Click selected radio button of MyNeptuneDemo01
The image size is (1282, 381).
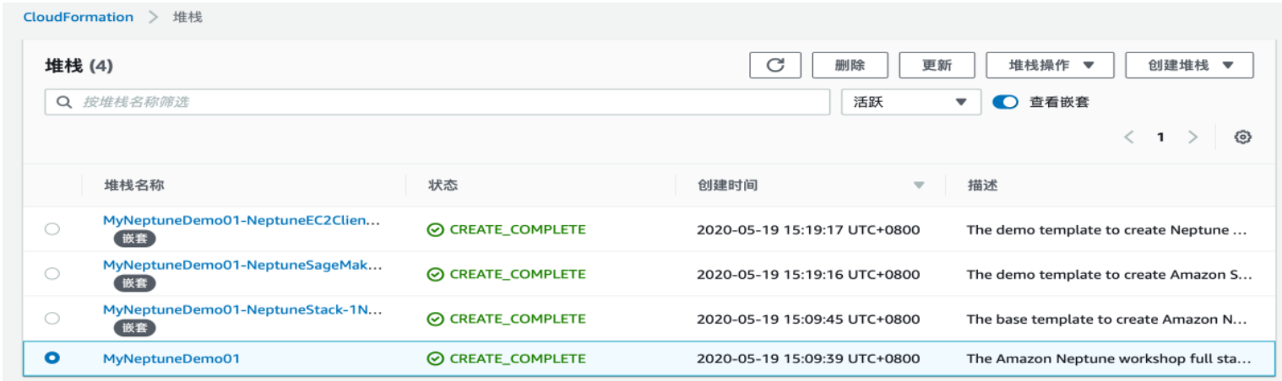(x=52, y=357)
